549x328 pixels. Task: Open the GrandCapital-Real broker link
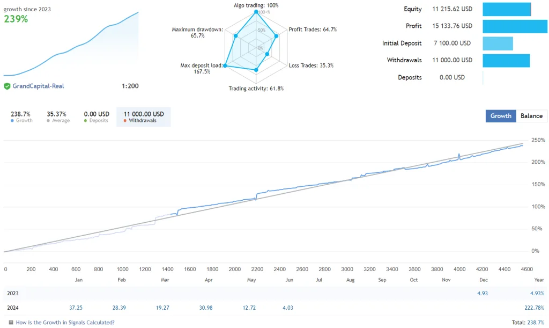(x=38, y=86)
